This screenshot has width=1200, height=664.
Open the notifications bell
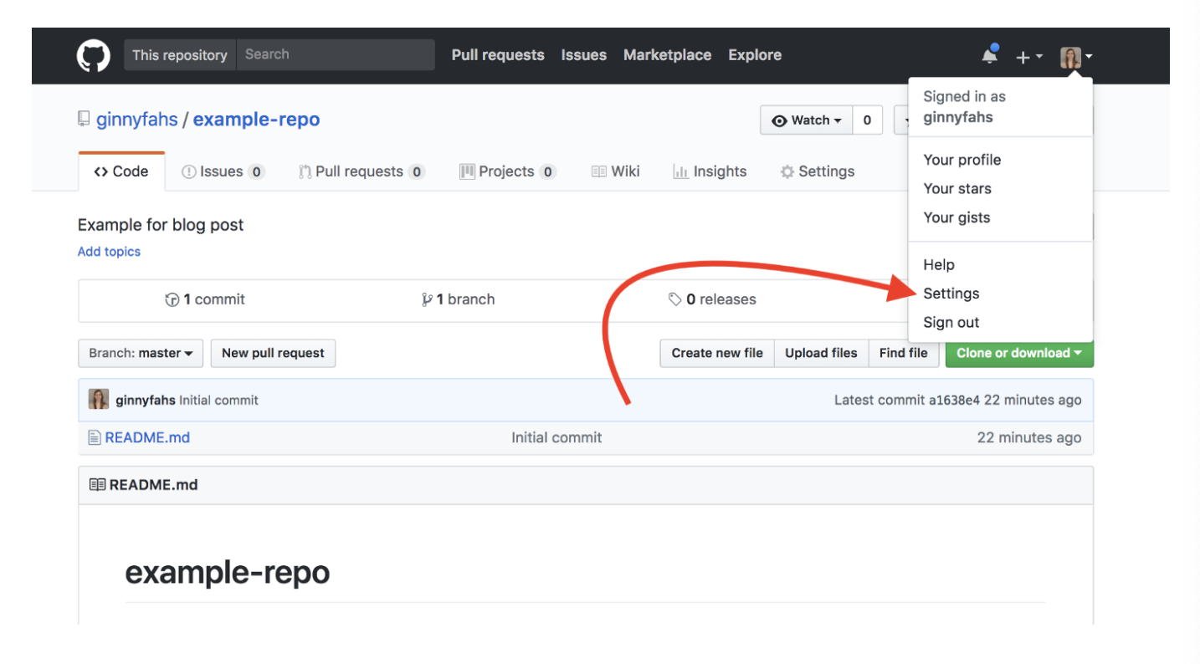pyautogui.click(x=990, y=55)
